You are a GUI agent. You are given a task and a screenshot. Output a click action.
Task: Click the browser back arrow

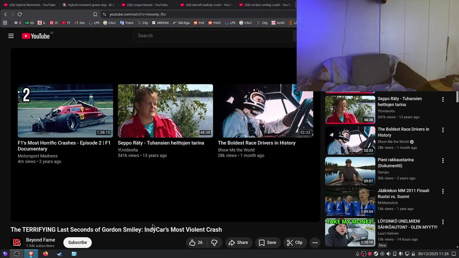(5, 14)
